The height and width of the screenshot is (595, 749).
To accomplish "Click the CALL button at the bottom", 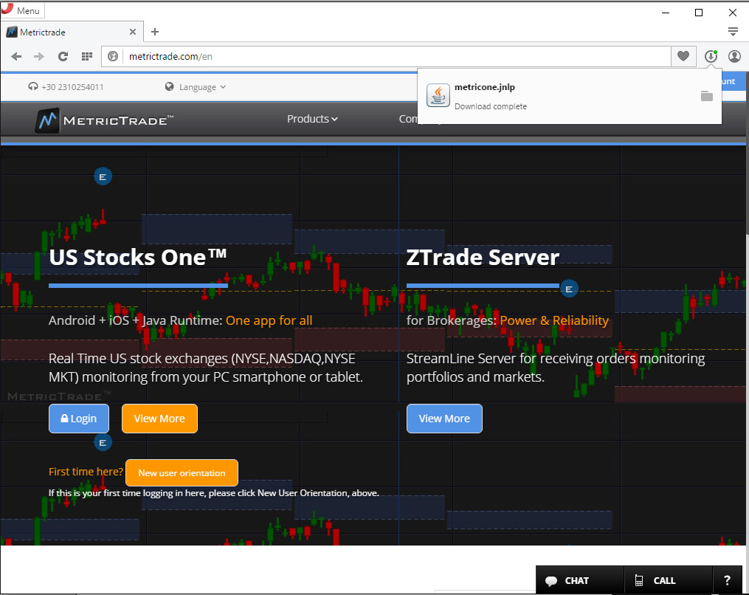I will 668,580.
